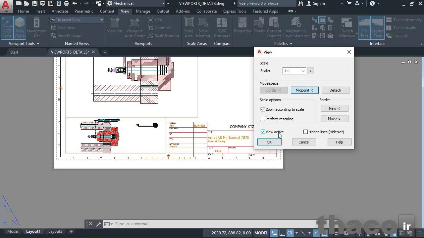Toggle the Command Line palette icon in Palettes panel

click(322, 20)
